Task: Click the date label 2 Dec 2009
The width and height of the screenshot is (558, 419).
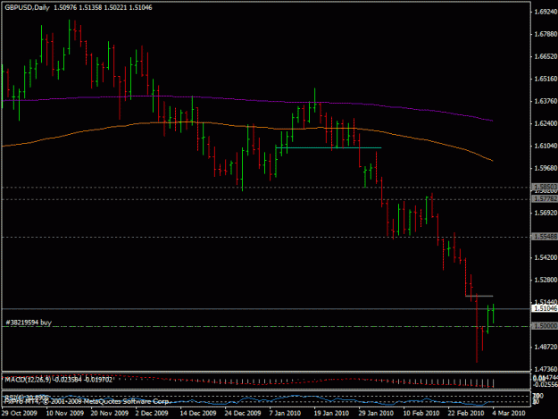Action: [x=152, y=413]
